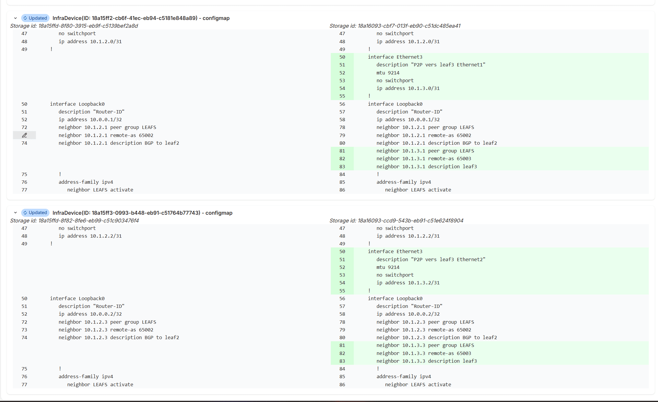658x402 pixels.
Task: Click storage id 18a15ffd-8f80-3915 label
Action: point(74,26)
